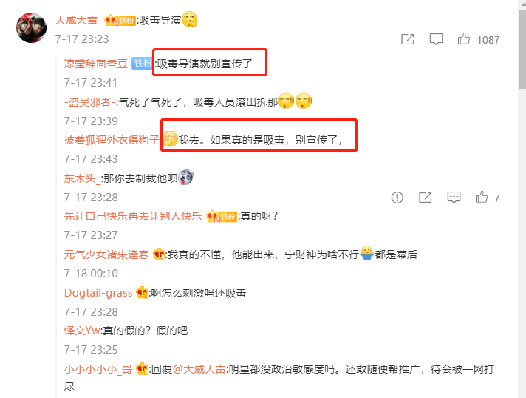The width and height of the screenshot is (526, 398).
Task: Open the profile avatar of 大威天雷
Action: click(x=31, y=28)
